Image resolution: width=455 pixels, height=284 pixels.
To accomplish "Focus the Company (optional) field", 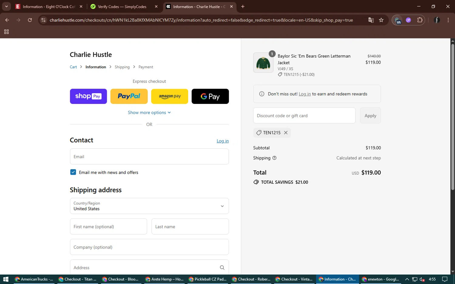I will (149, 247).
